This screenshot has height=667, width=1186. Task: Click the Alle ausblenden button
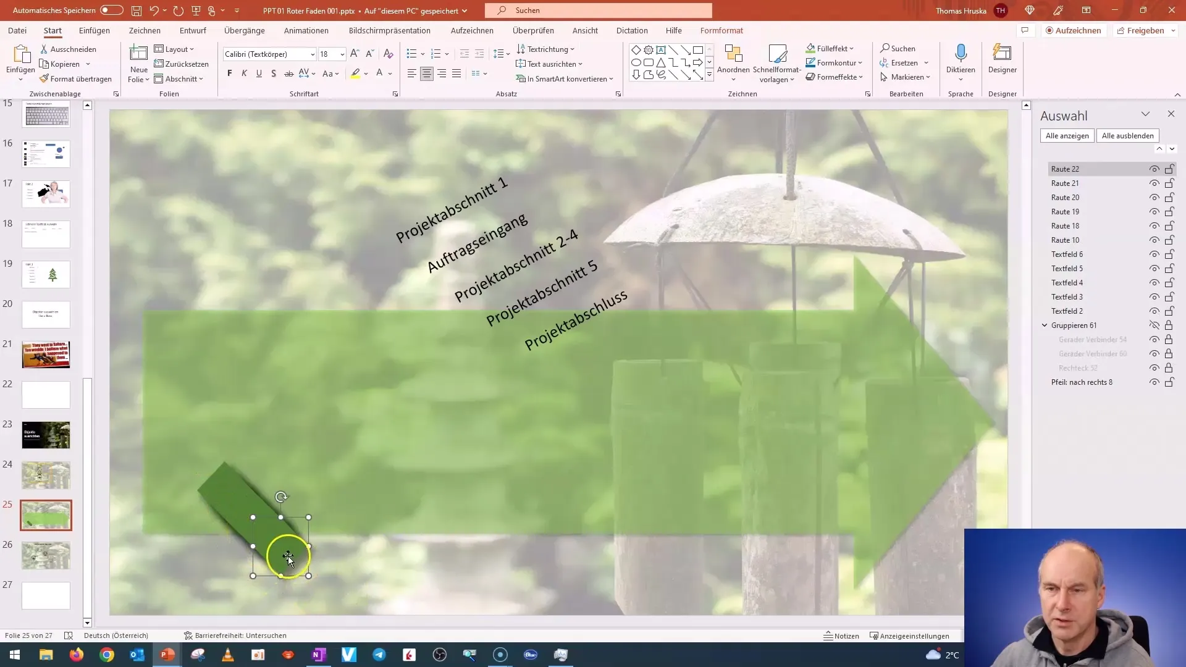click(1127, 135)
